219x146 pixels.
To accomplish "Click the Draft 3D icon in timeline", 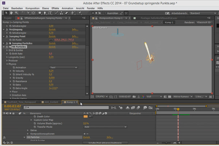I will (121, 108).
